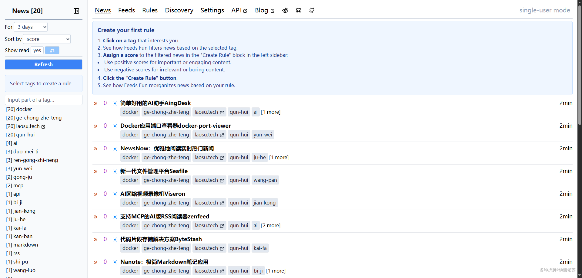Go to the Rules tab
This screenshot has width=582, height=278.
[150, 10]
